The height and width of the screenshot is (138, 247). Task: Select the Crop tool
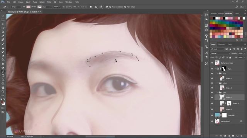[3, 32]
